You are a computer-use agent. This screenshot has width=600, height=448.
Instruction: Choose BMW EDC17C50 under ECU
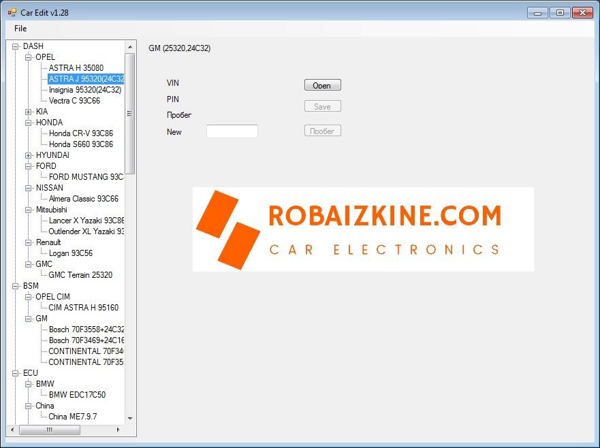(x=77, y=395)
